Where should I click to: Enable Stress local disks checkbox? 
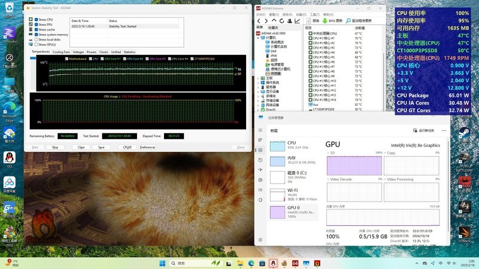click(x=35, y=39)
